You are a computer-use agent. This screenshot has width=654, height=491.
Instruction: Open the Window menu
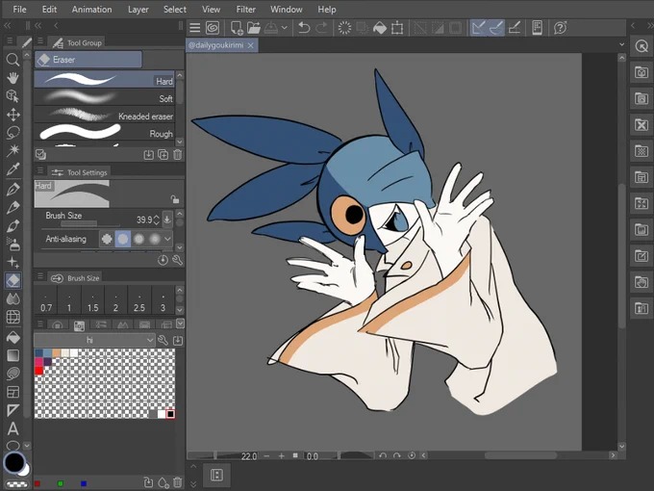pos(287,10)
